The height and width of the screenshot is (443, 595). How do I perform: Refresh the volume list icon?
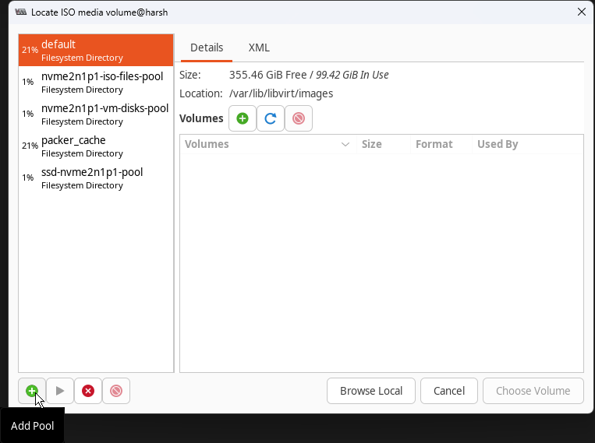tap(271, 118)
